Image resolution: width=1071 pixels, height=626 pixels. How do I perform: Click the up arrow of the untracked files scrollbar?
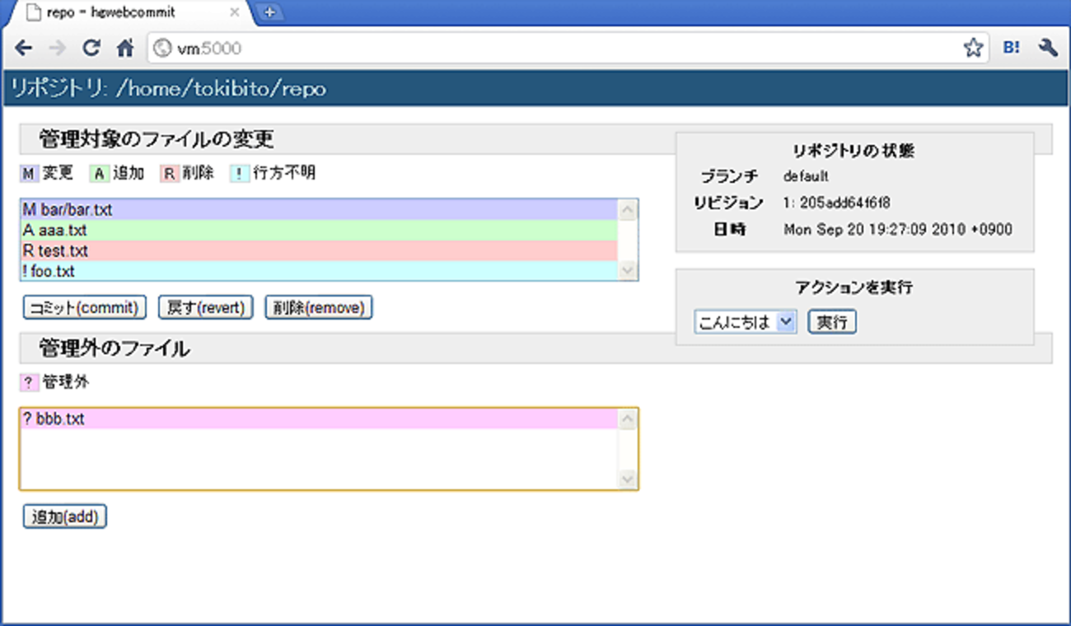click(628, 420)
